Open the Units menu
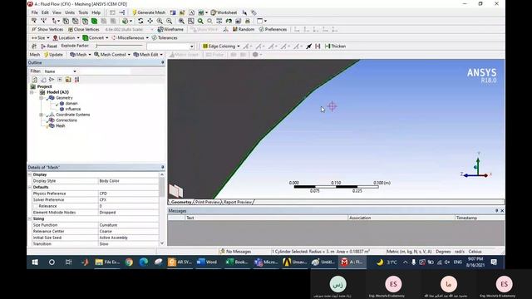The width and height of the screenshot is (532, 299). 70,12
